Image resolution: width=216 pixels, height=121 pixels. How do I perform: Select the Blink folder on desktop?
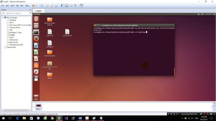[x=50, y=76]
